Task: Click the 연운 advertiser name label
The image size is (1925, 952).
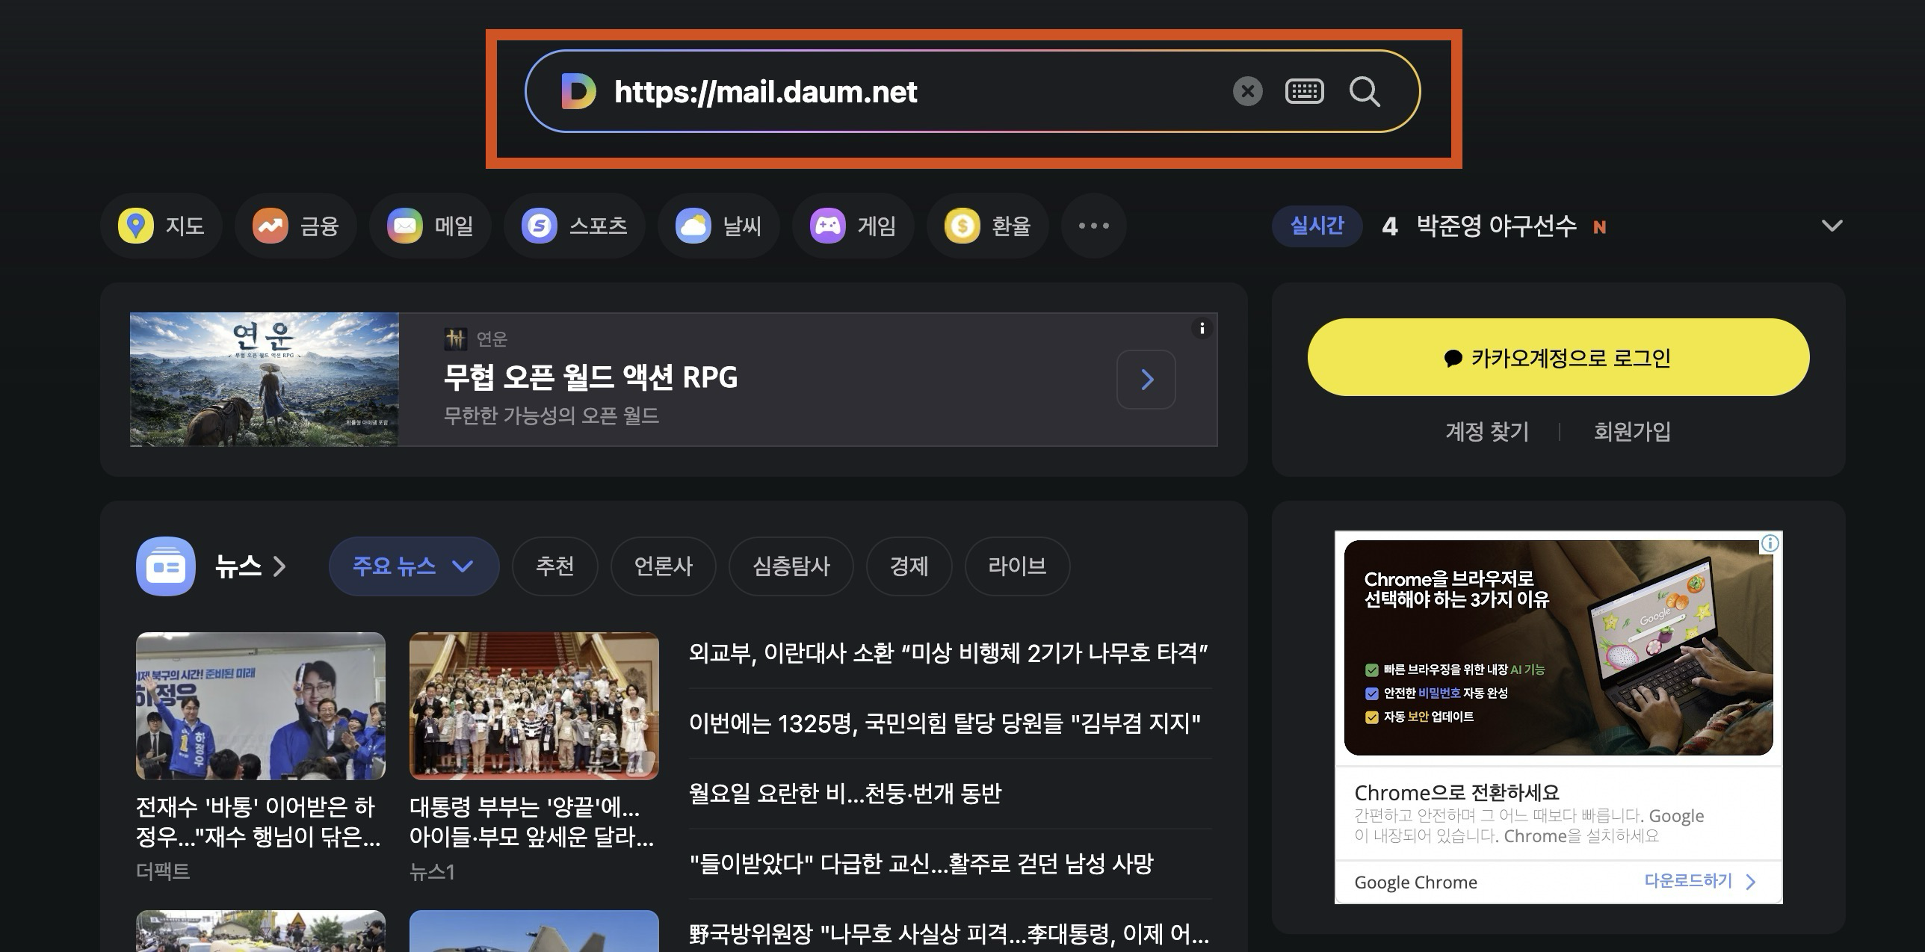Action: coord(492,339)
